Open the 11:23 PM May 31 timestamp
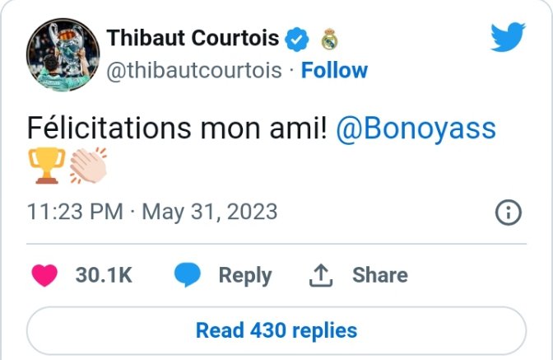 pos(152,212)
